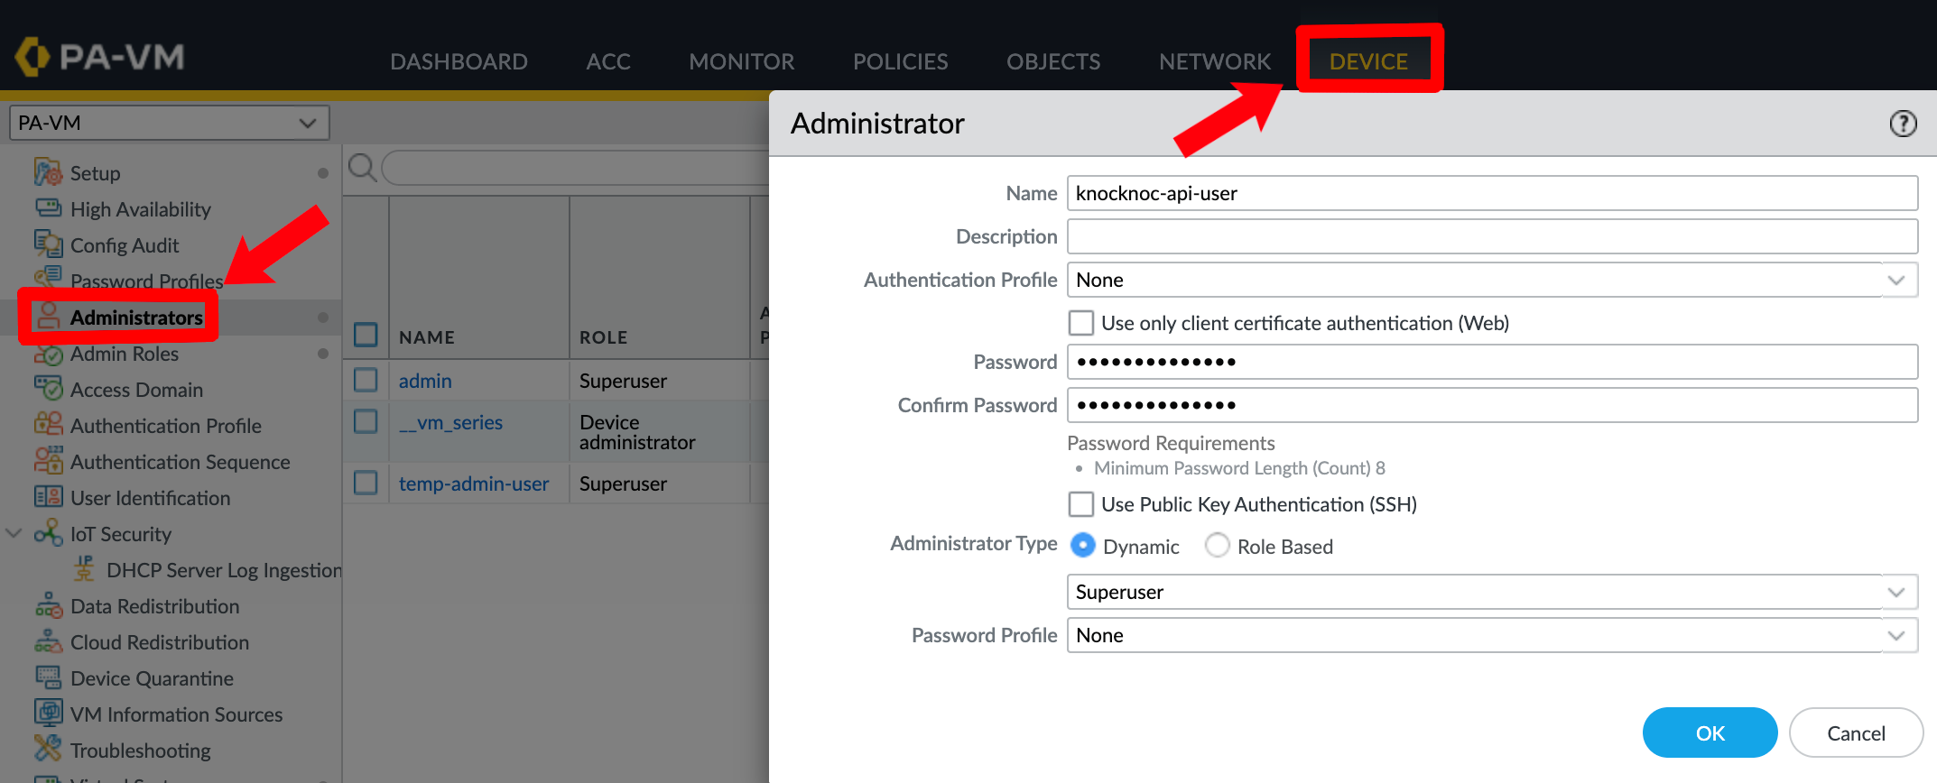1937x783 pixels.
Task: Collapse the IoT Security tree node
Action: pyautogui.click(x=14, y=533)
